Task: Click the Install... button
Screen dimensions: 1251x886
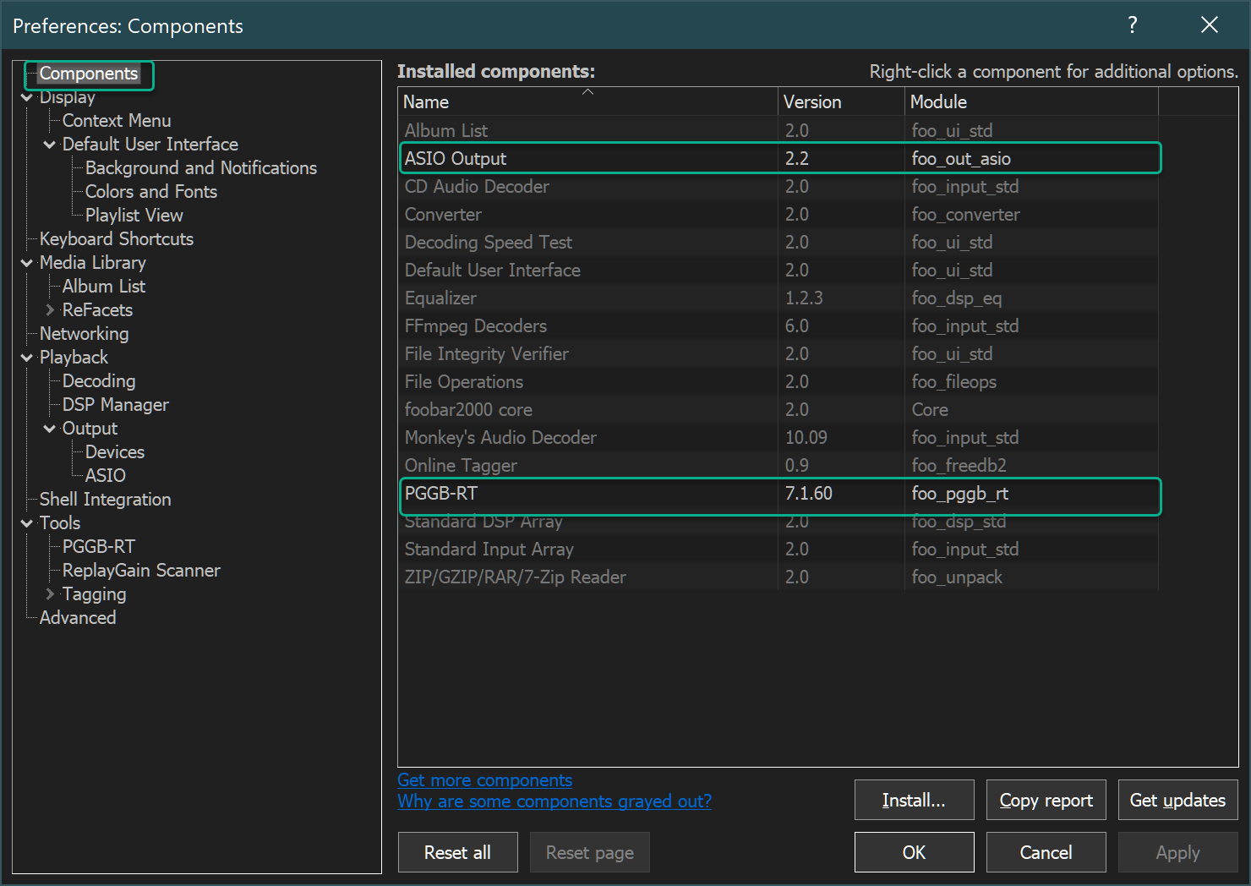Action: coord(914,800)
